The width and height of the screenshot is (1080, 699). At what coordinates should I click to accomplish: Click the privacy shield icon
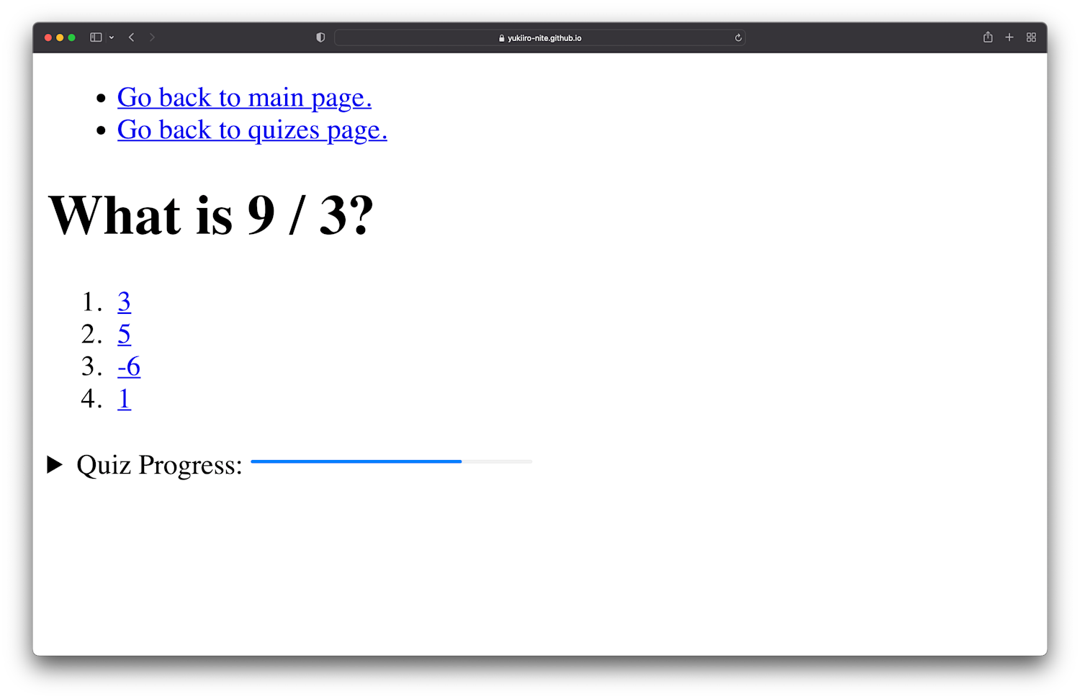pos(320,37)
